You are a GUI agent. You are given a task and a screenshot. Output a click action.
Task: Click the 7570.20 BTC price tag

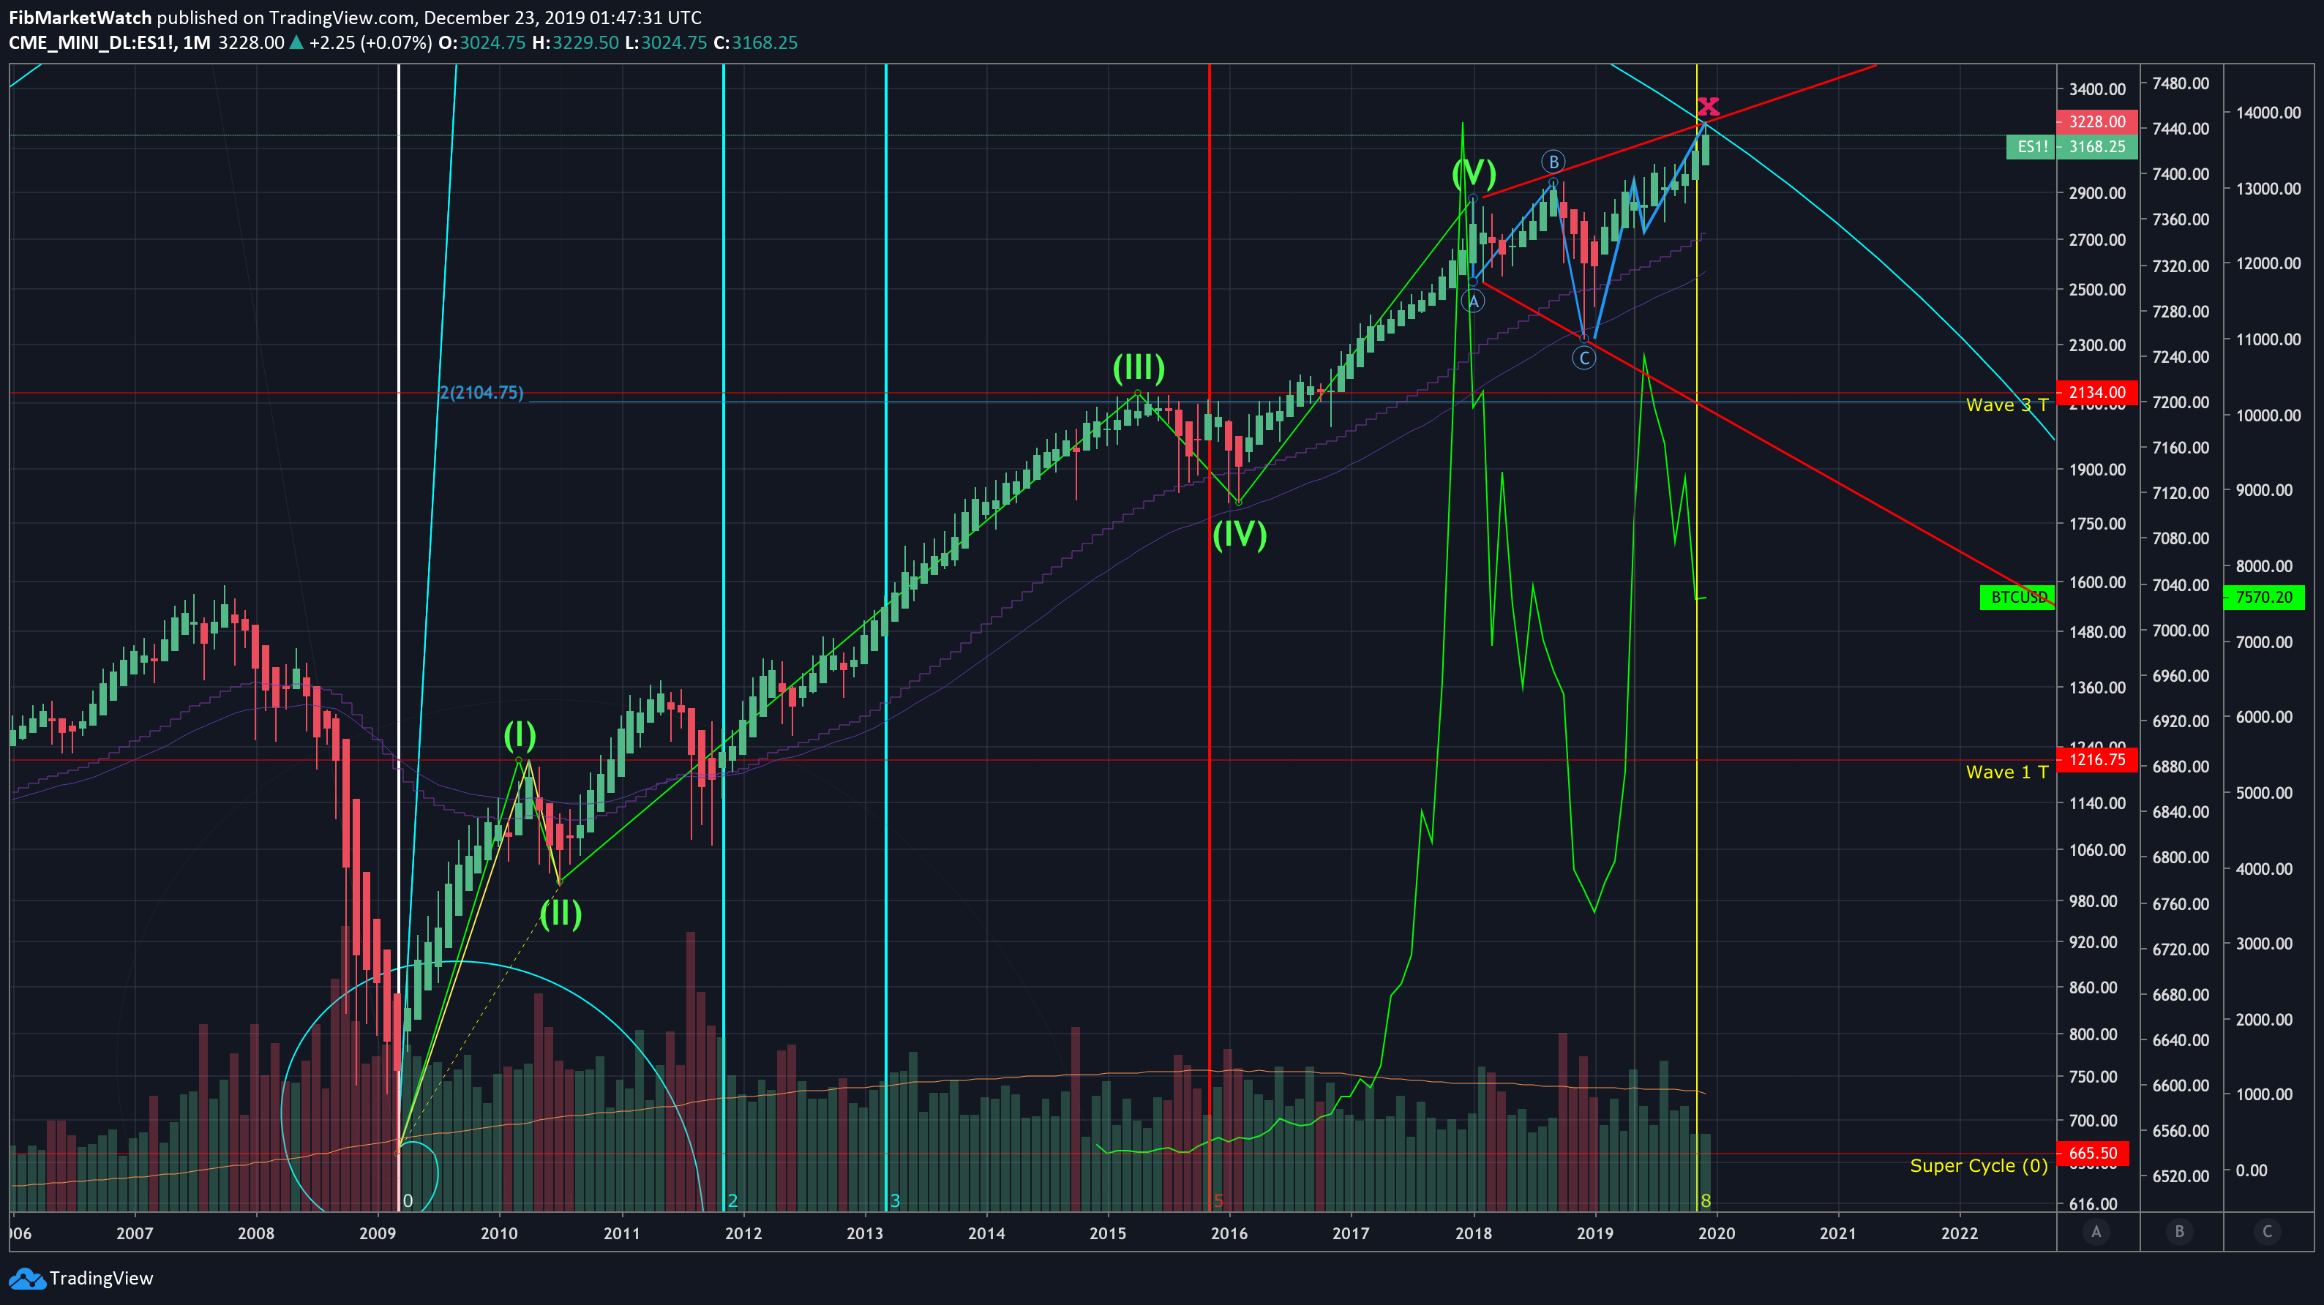tap(2265, 597)
